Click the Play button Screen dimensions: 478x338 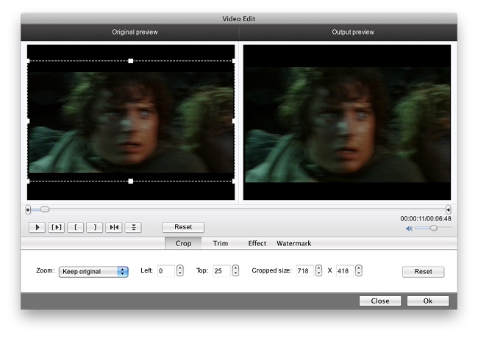(38, 227)
